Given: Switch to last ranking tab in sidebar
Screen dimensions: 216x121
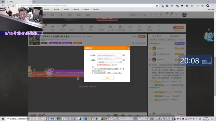Looking at the screenshot, I should (181, 40).
